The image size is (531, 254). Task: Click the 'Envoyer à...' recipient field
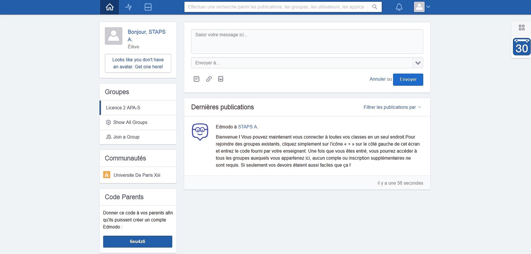click(302, 63)
